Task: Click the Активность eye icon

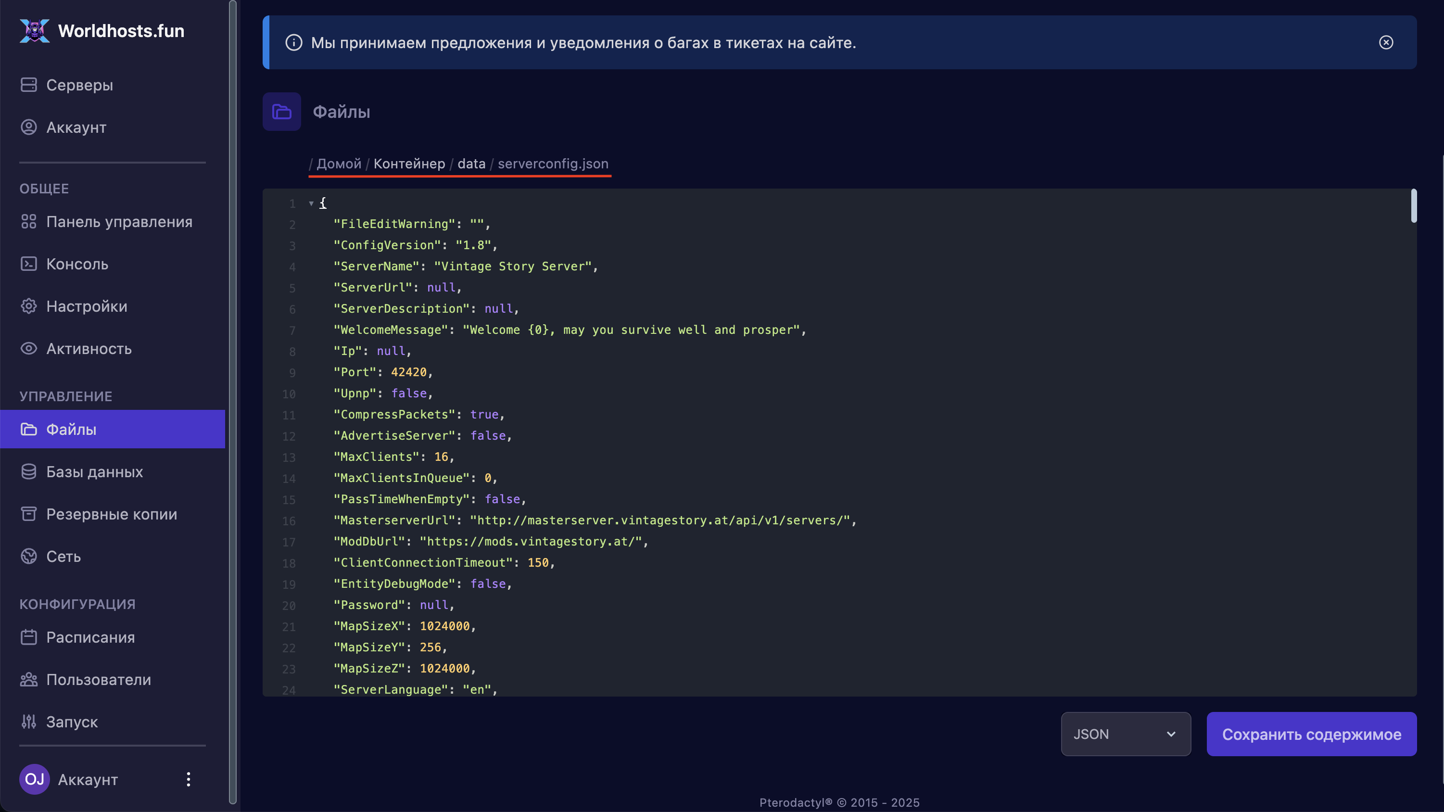Action: click(x=28, y=348)
